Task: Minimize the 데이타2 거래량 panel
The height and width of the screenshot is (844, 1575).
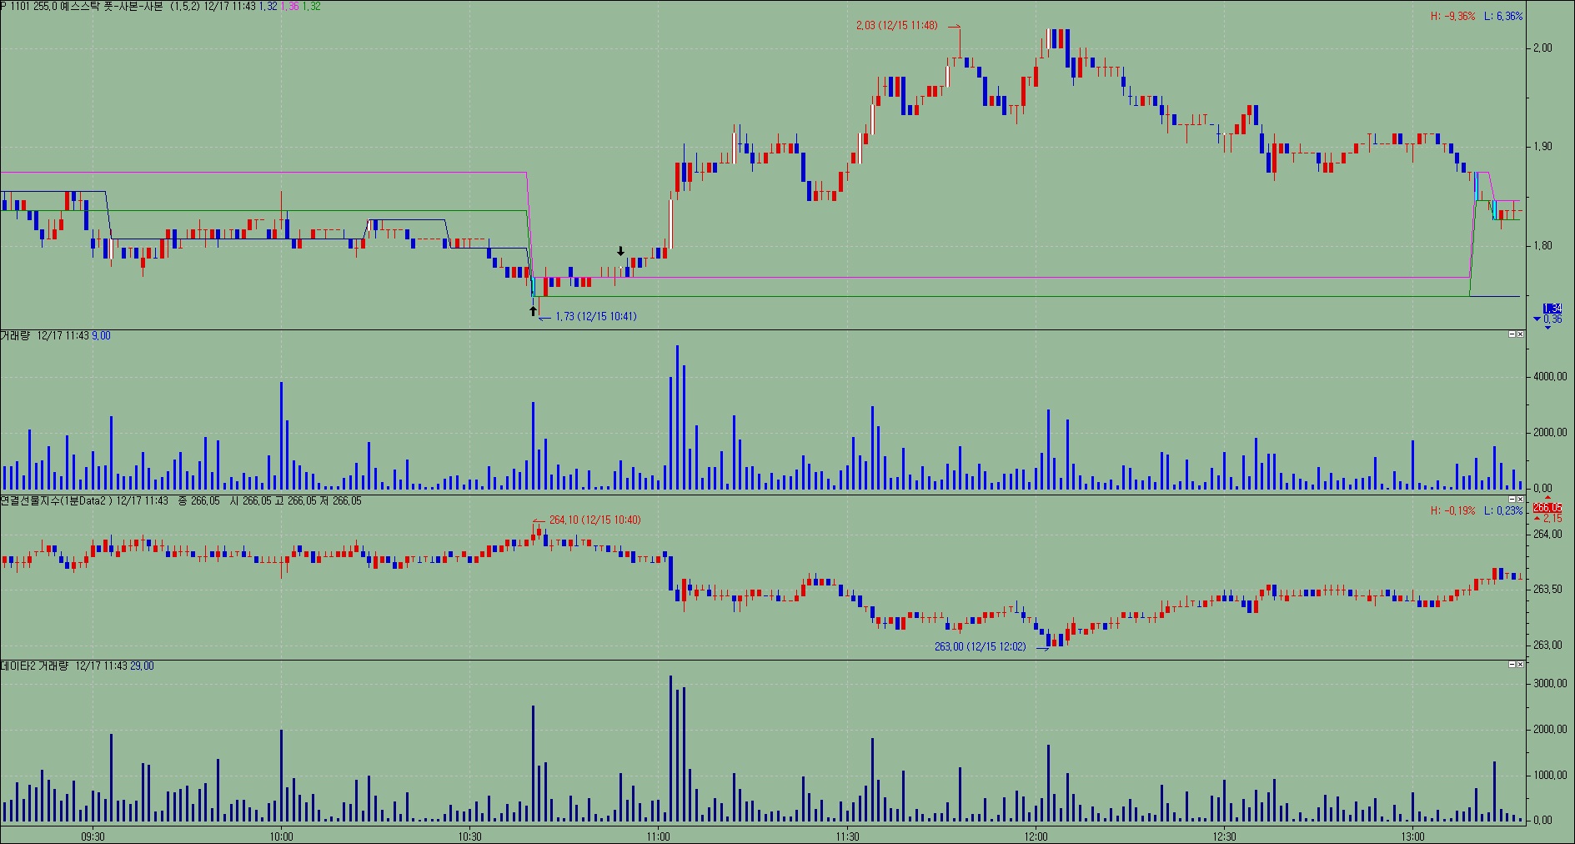Action: tap(1512, 665)
